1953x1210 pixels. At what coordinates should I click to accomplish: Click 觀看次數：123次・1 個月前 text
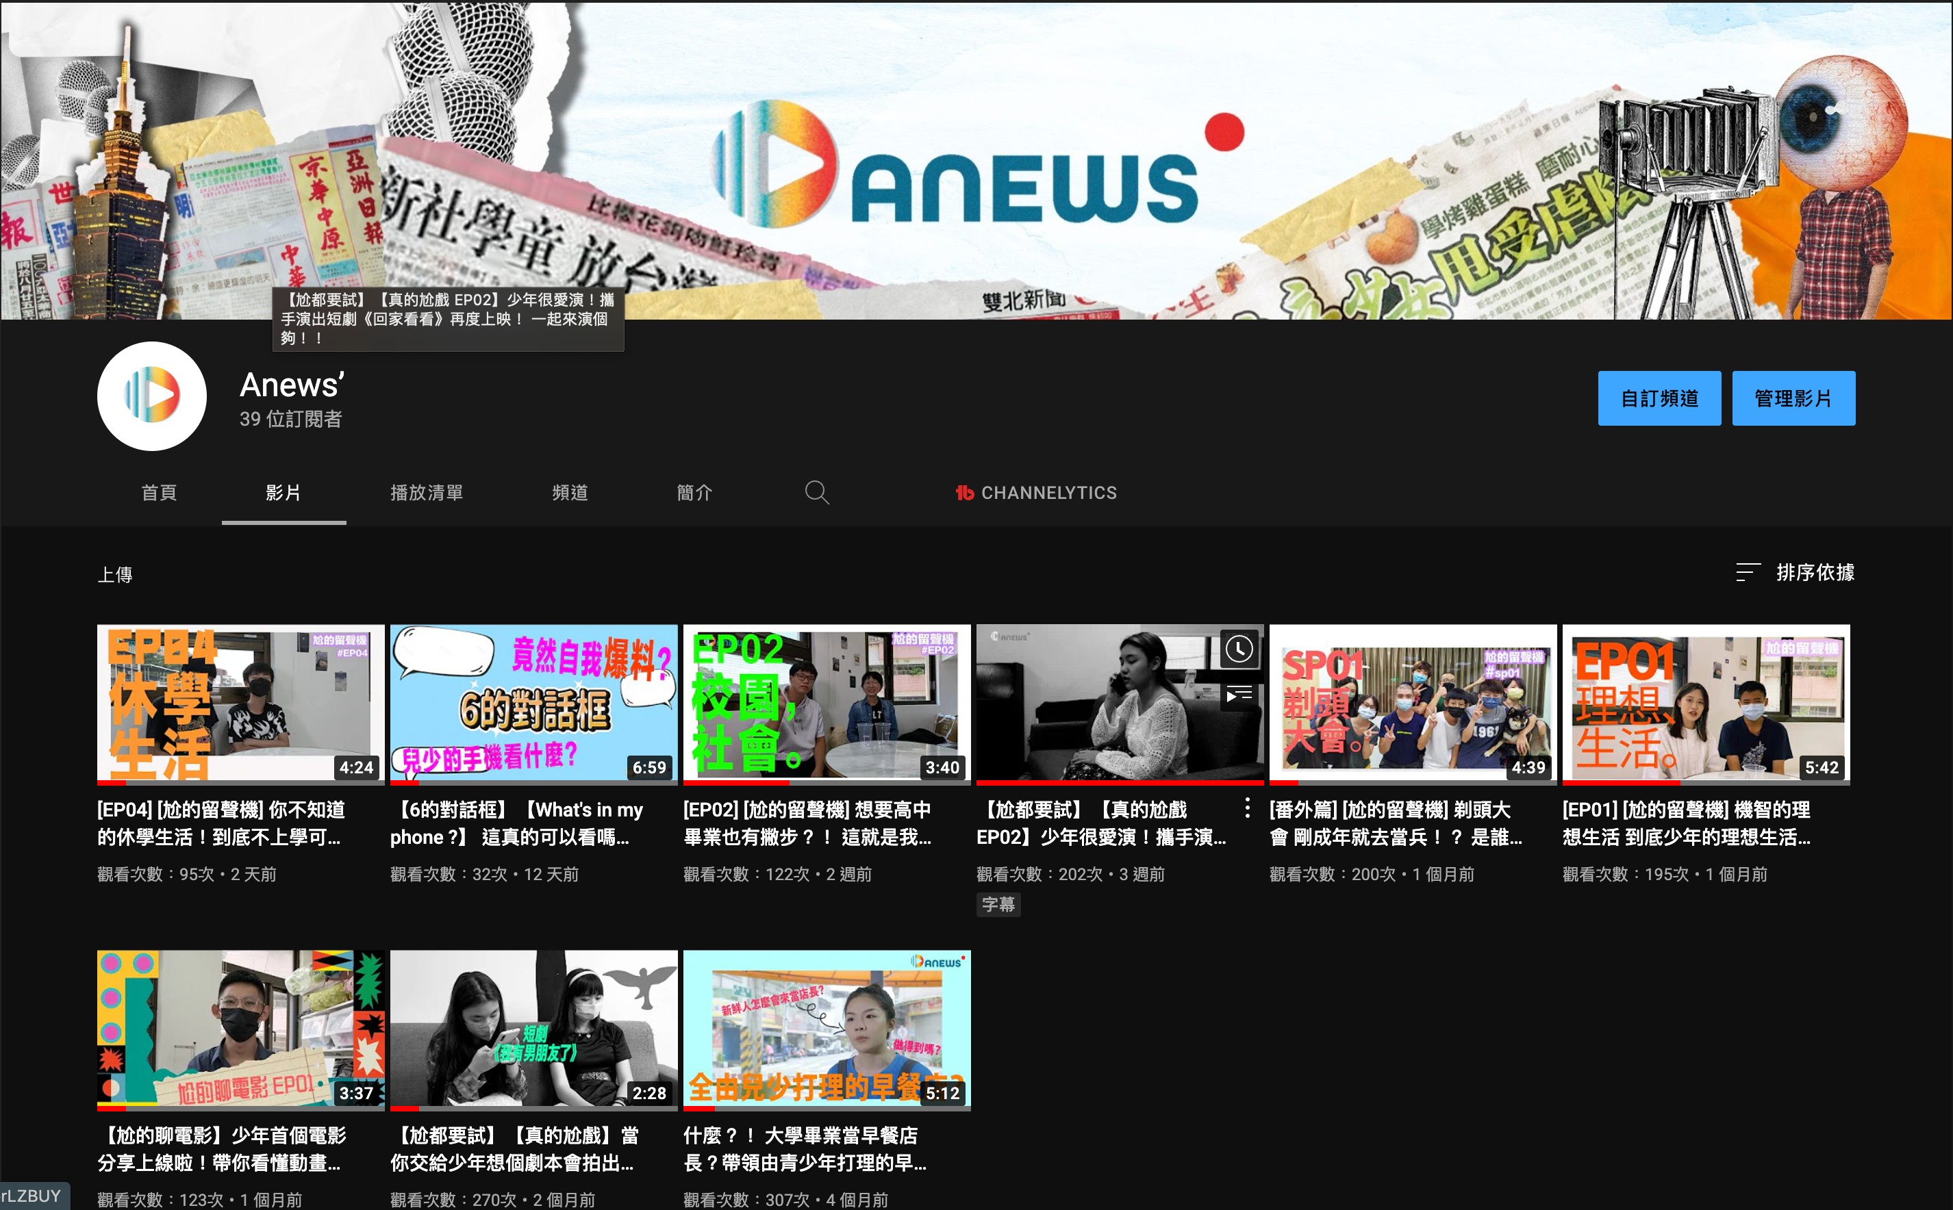coord(199,1200)
